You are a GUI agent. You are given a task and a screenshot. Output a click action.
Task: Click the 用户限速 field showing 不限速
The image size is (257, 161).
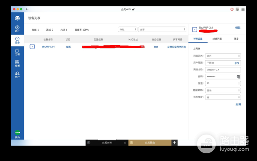(x=223, y=63)
